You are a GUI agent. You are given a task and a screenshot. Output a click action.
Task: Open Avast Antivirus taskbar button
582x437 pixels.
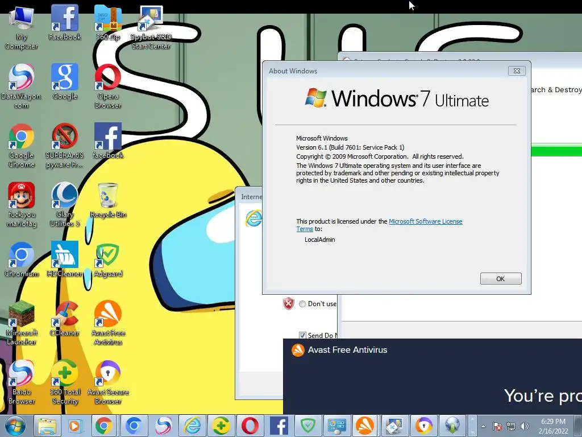365,426
